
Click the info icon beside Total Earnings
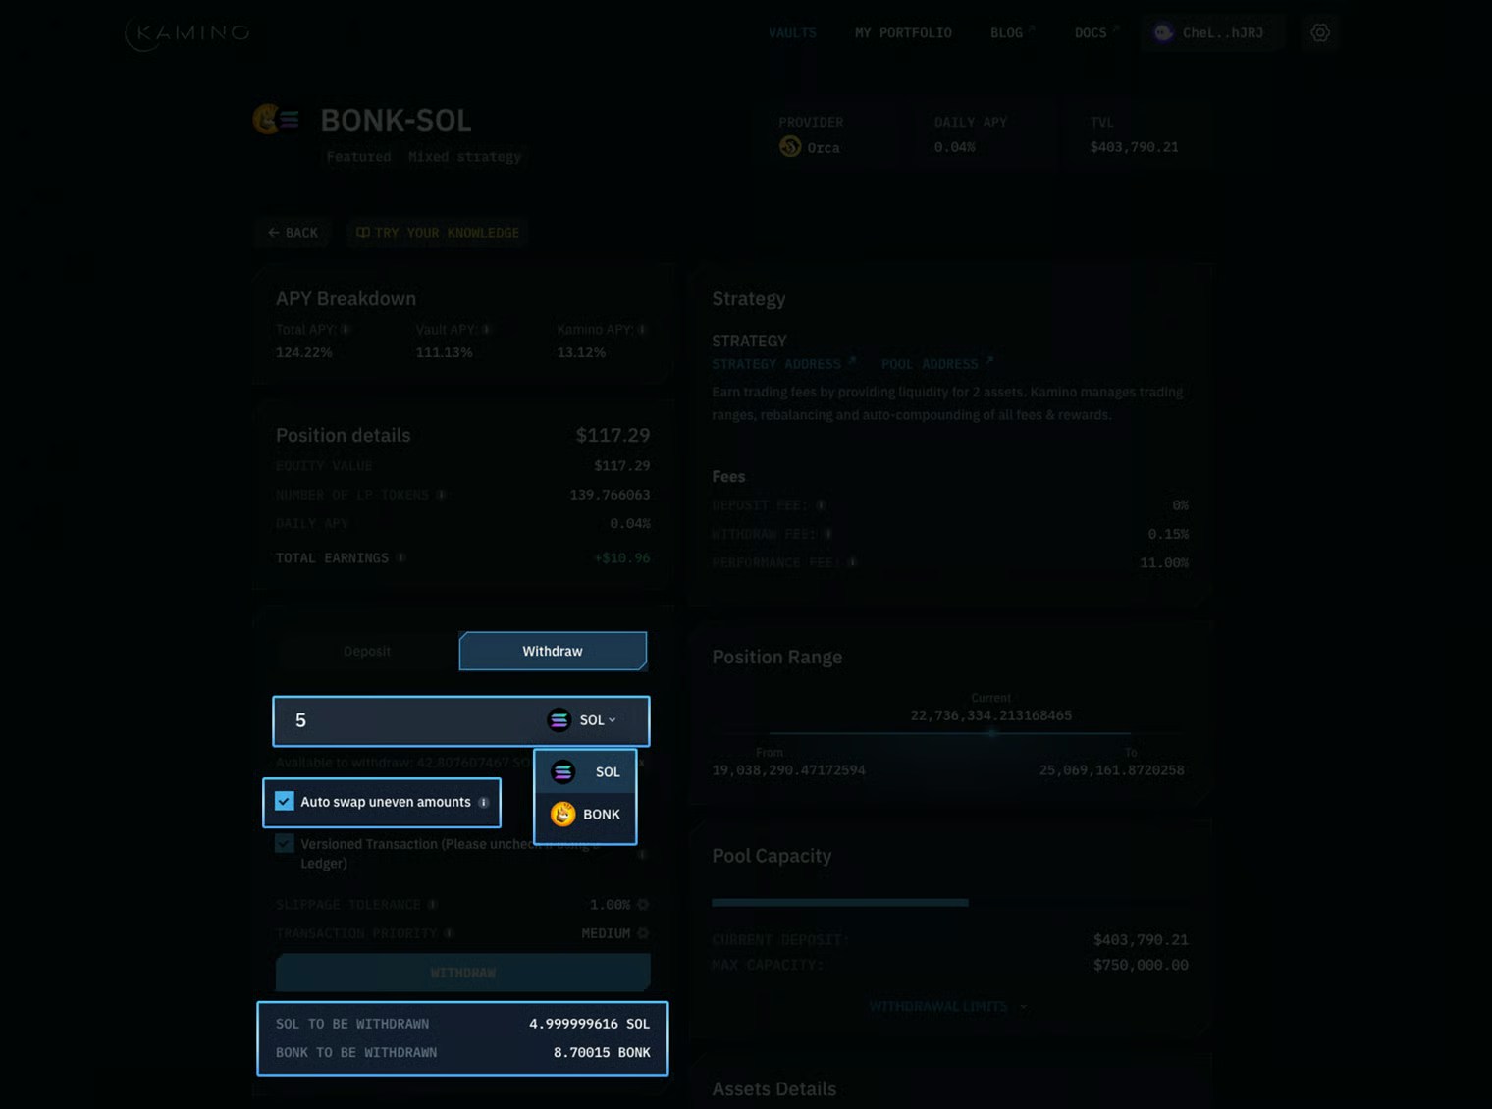(400, 557)
